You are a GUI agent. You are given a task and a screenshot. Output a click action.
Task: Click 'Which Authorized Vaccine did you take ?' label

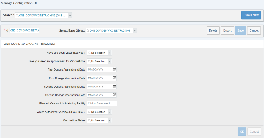coord(61,112)
